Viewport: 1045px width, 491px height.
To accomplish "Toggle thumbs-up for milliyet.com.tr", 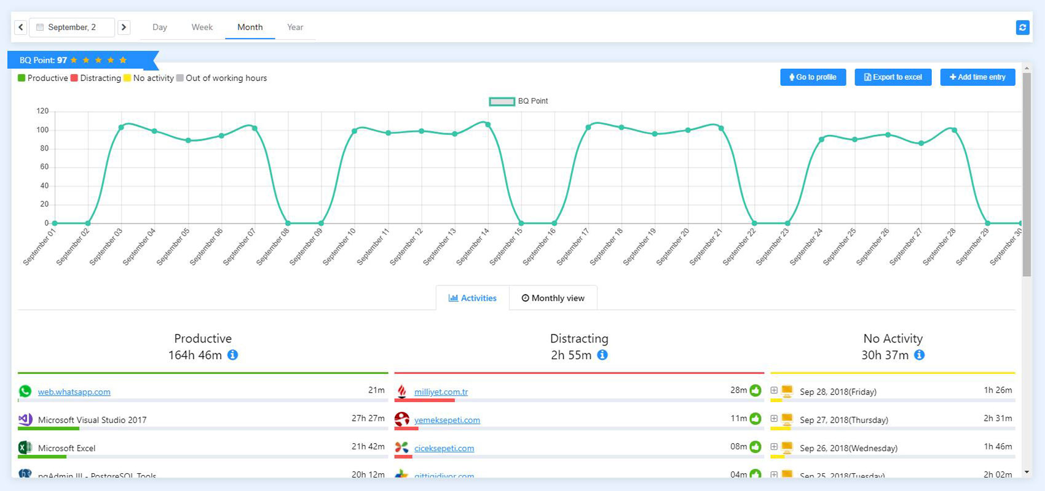I will tap(755, 390).
